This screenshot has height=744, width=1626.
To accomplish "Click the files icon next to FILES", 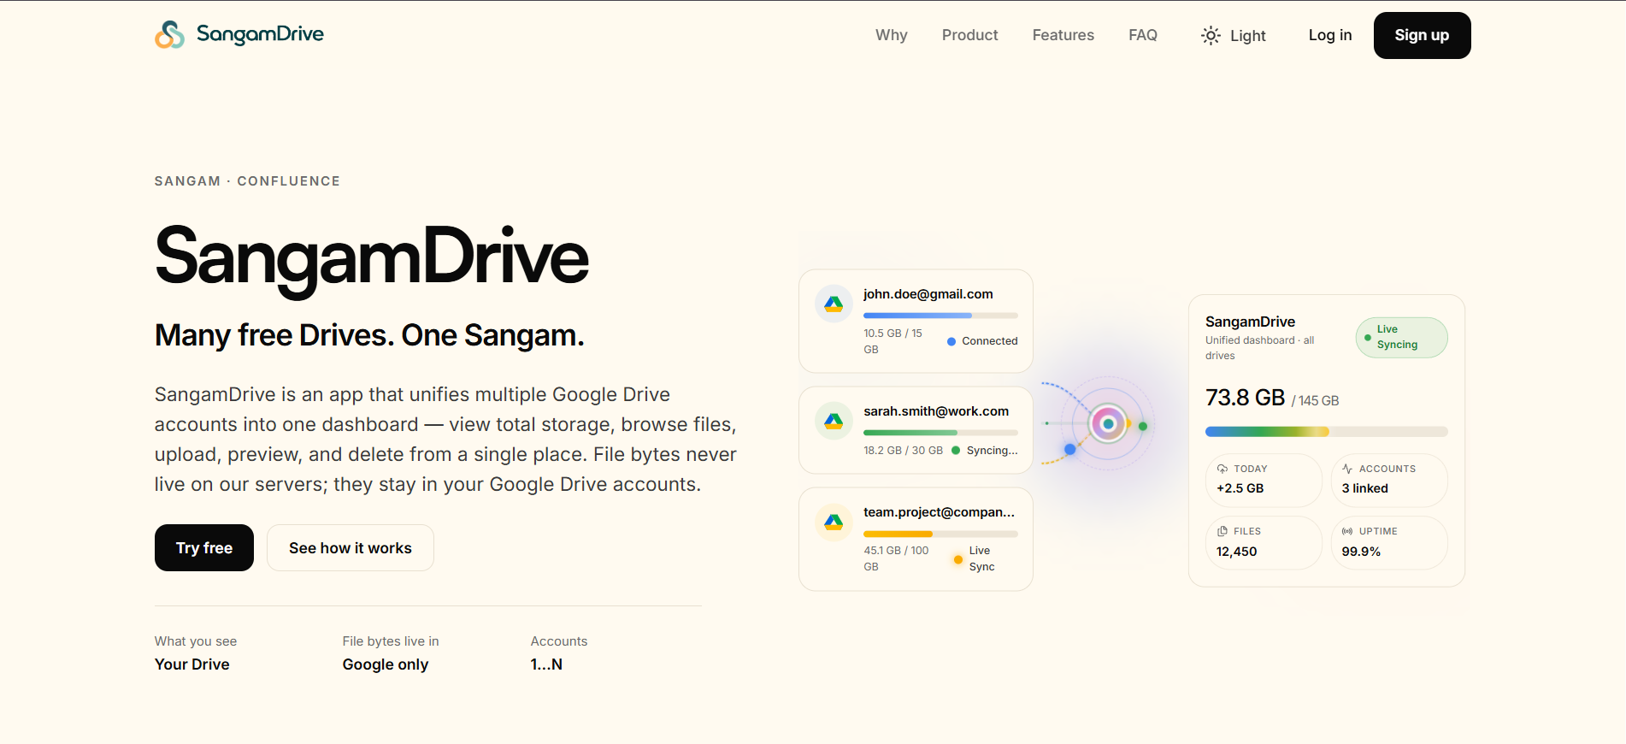I will point(1222,531).
